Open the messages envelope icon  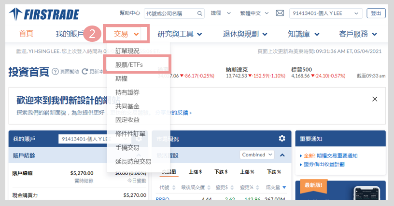280,13
